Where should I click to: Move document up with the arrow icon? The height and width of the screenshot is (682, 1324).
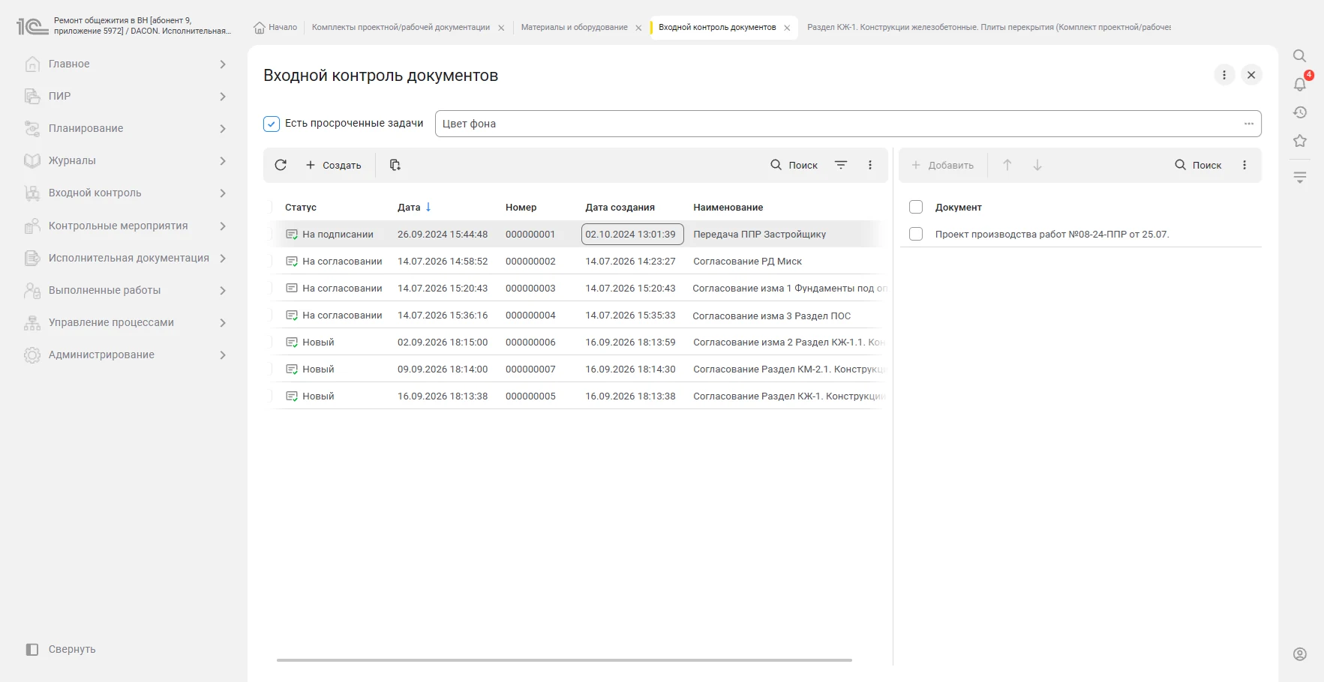[x=1007, y=165]
